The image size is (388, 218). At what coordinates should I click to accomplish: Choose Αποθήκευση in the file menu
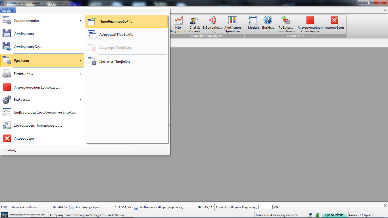(x=42, y=34)
